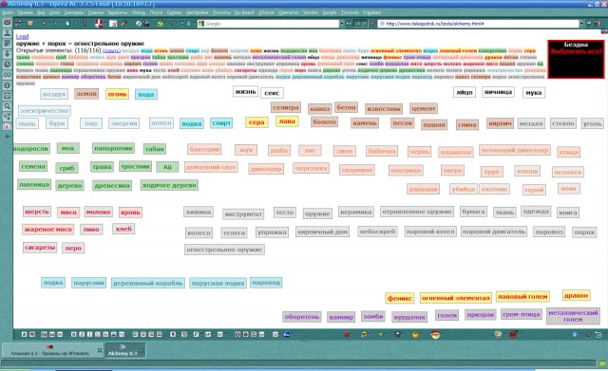Expand the address bar history dropdown
608x371 pixels.
point(581,24)
